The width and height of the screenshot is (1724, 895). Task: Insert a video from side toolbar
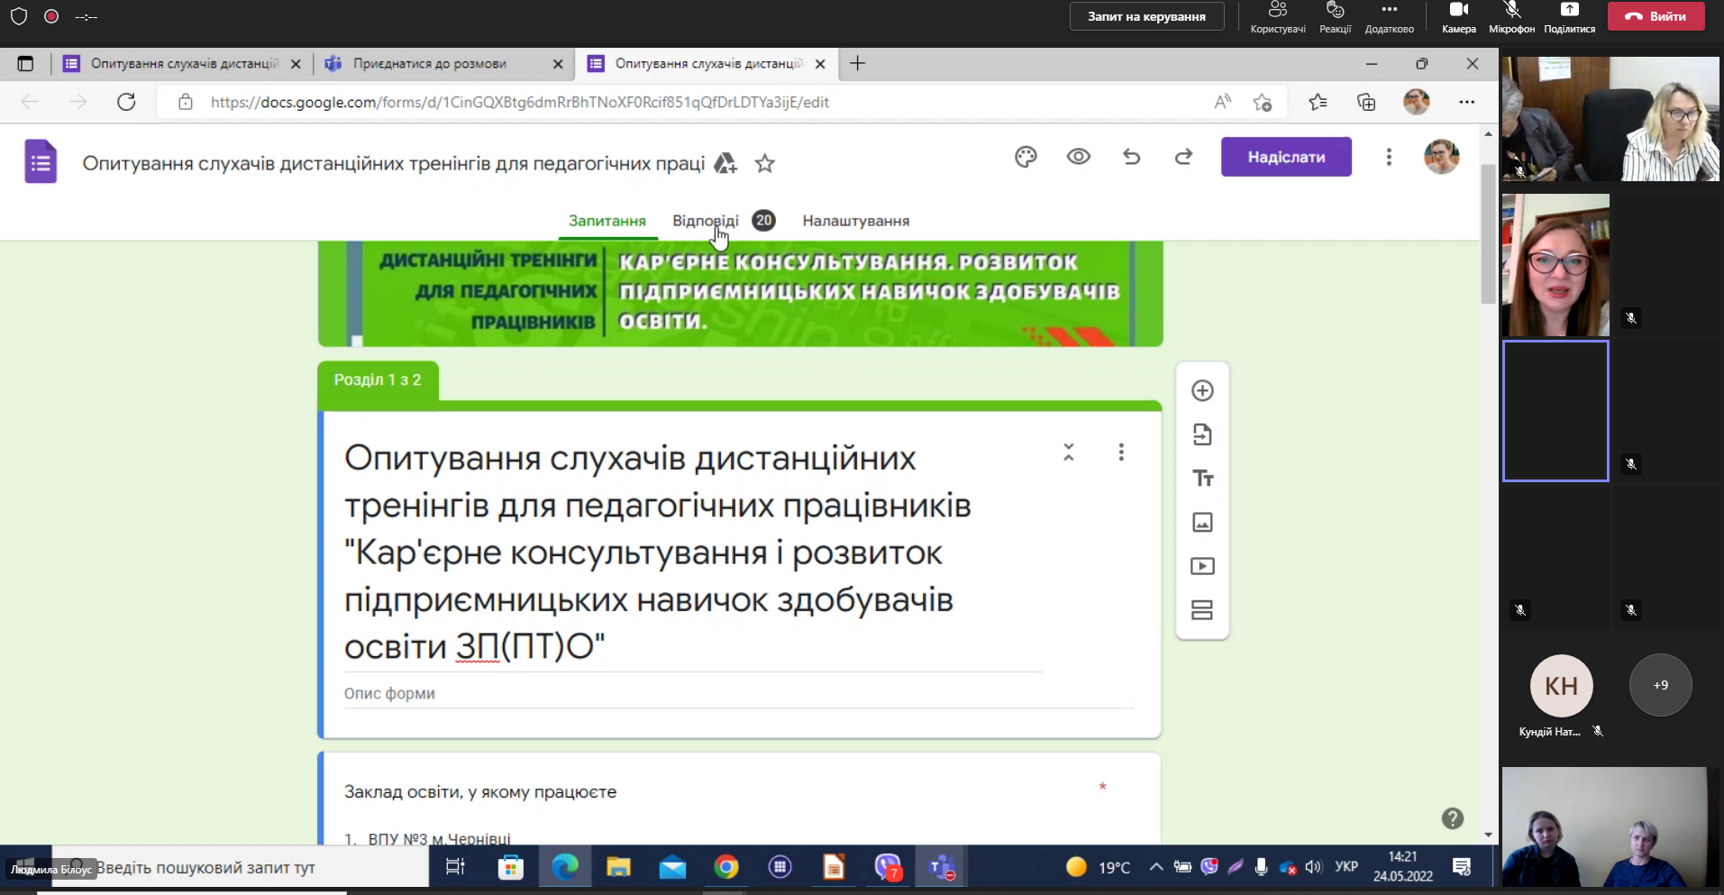point(1202,566)
